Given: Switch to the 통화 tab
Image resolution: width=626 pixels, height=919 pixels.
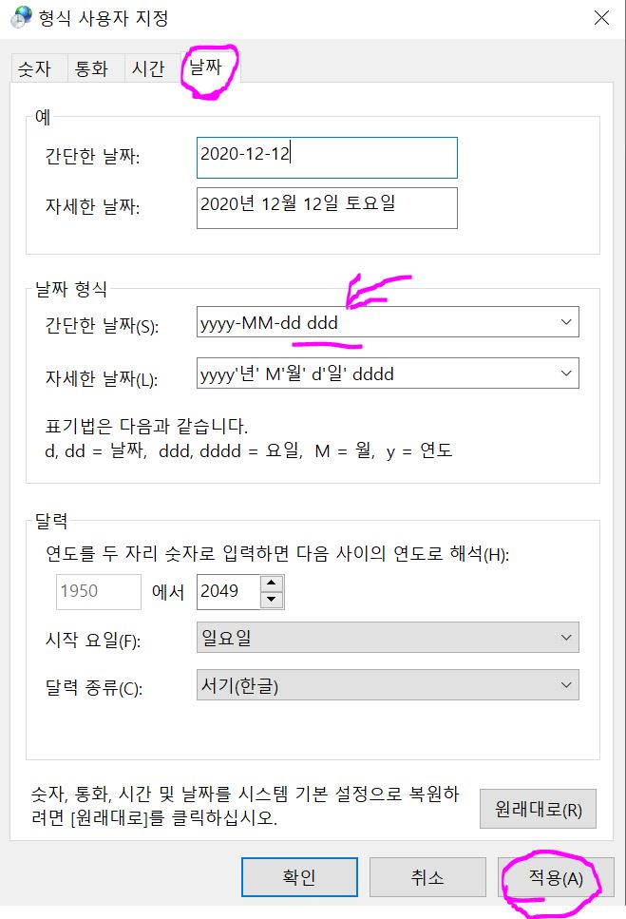Looking at the screenshot, I should (91, 68).
